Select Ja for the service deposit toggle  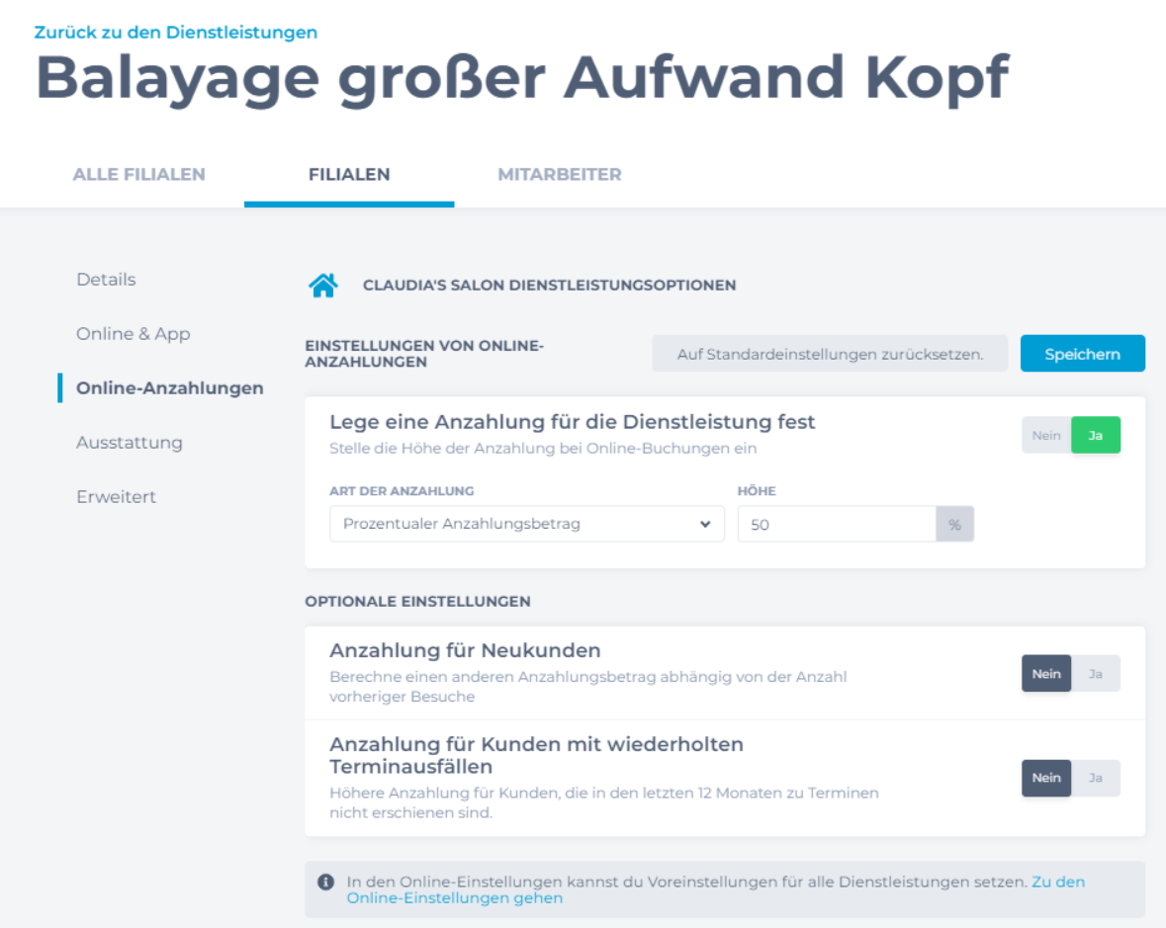pyautogui.click(x=1095, y=435)
